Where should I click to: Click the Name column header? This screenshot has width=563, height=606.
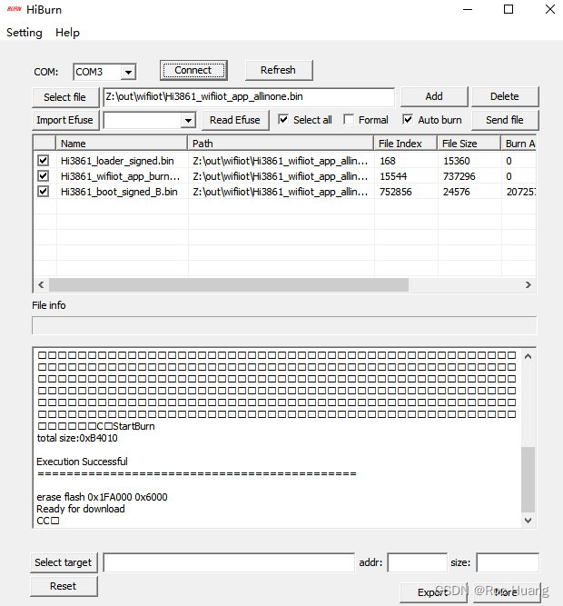(122, 144)
